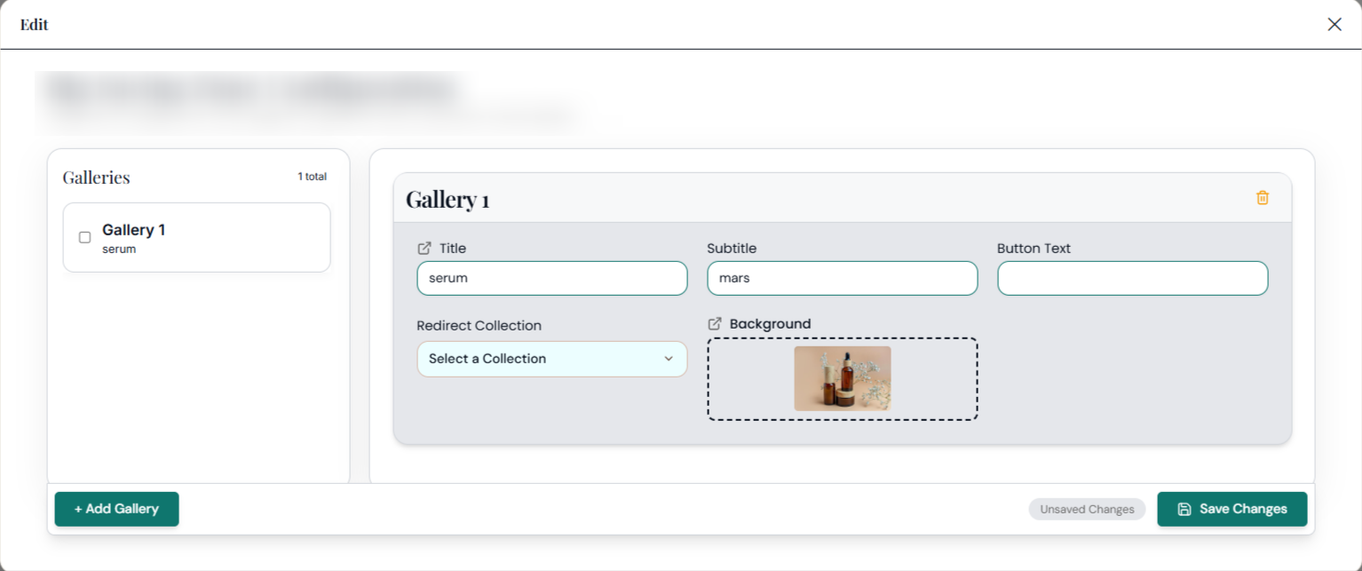Close the Edit dialog with the X icon
The image size is (1362, 571).
[1334, 24]
